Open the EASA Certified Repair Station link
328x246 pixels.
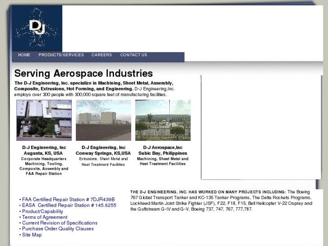69,205
